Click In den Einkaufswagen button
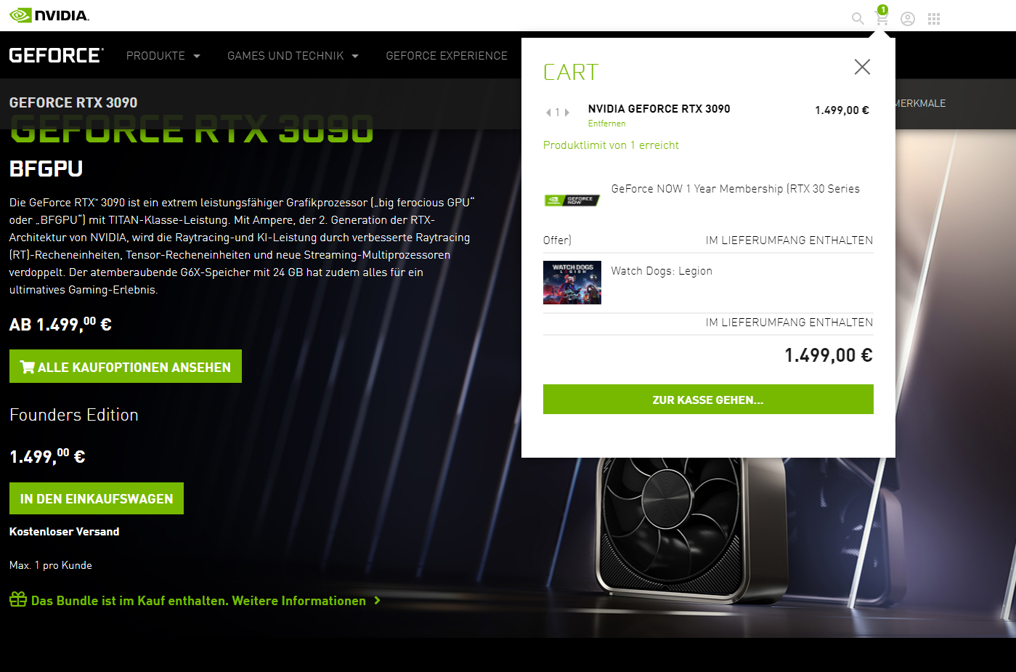 click(x=97, y=498)
